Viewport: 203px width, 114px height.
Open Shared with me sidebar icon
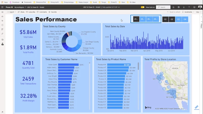pos(2,34)
